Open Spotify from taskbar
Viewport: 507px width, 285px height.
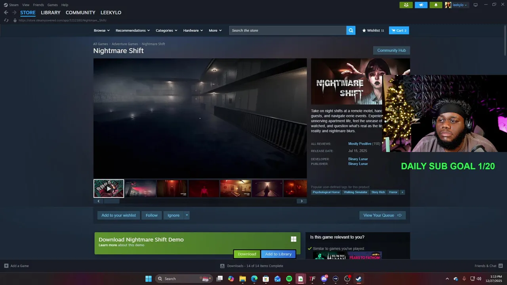pos(289,279)
